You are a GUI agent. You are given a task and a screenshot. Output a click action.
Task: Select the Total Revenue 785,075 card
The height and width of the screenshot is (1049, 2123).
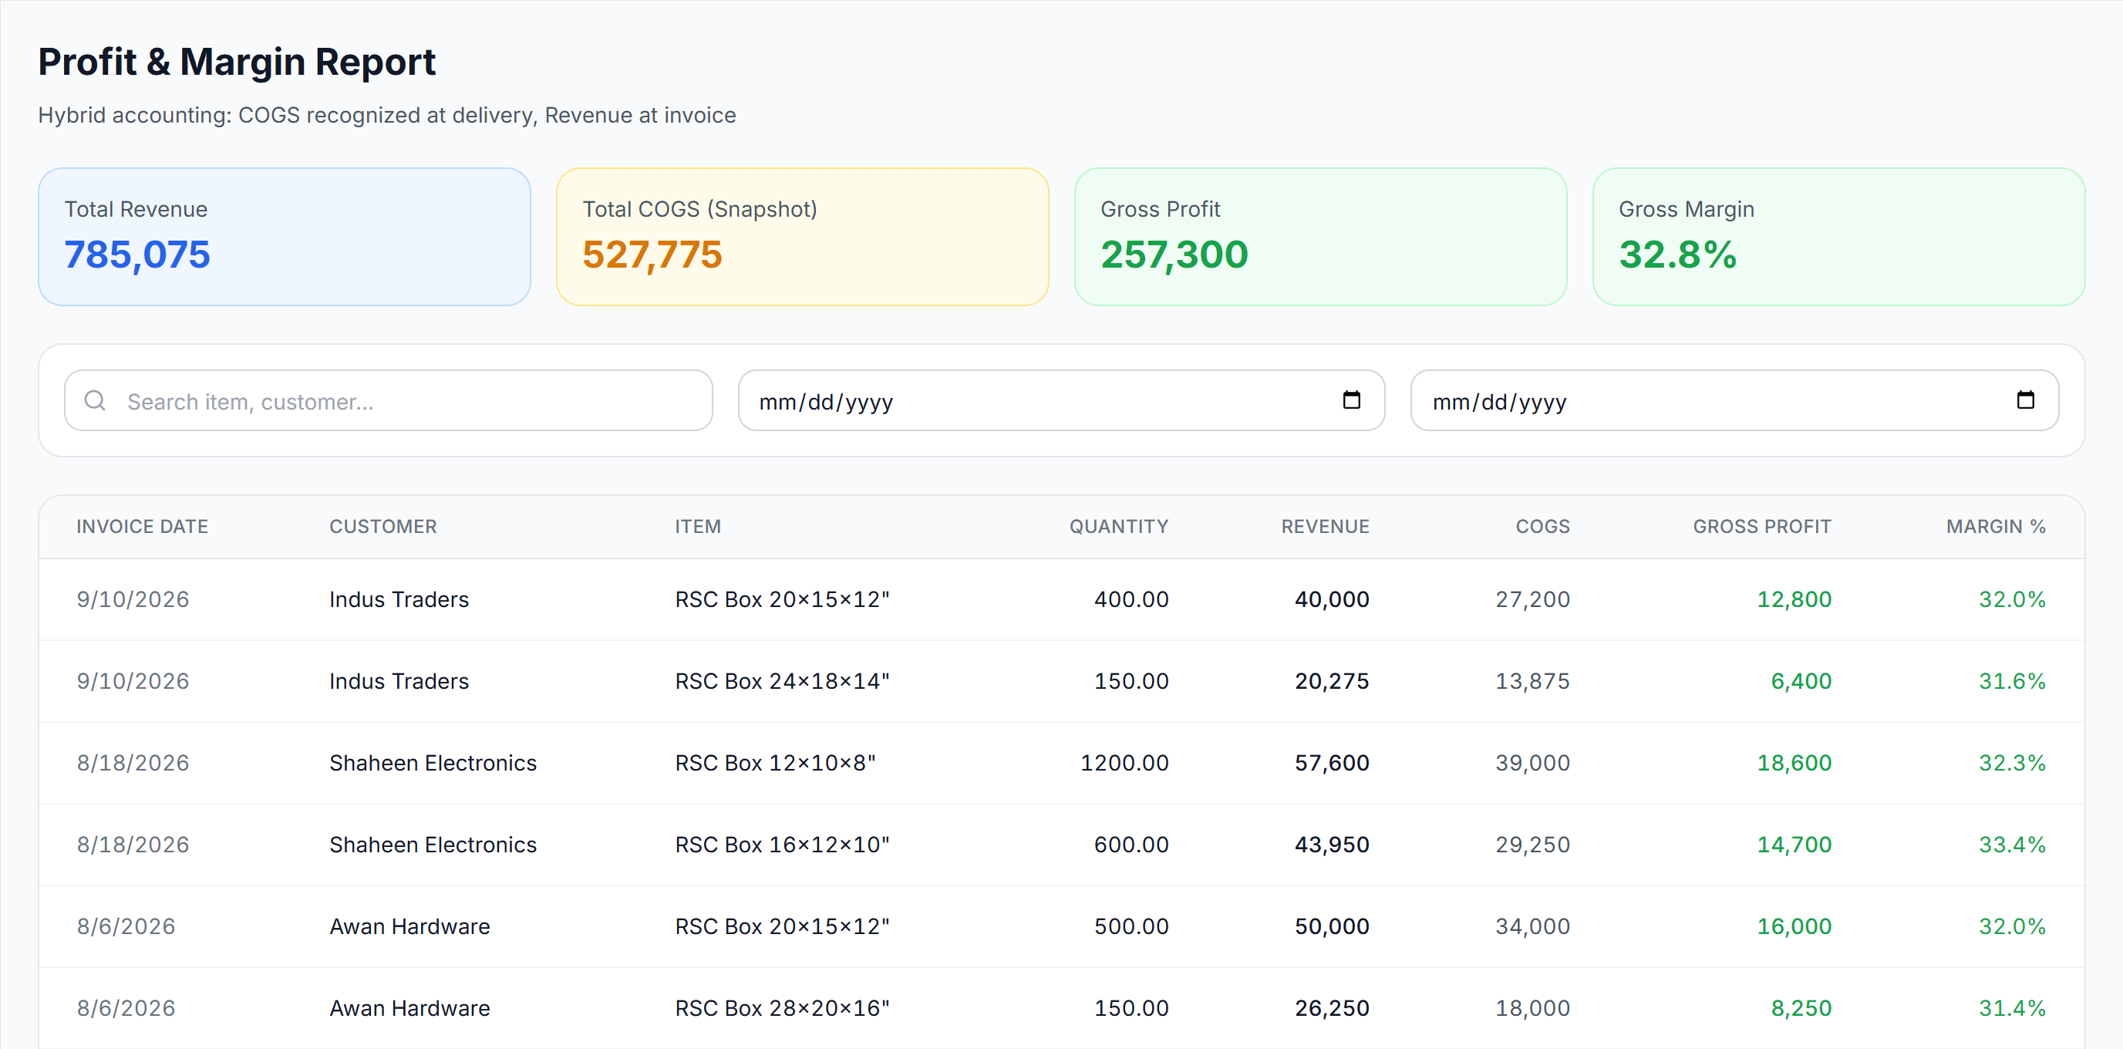(285, 238)
